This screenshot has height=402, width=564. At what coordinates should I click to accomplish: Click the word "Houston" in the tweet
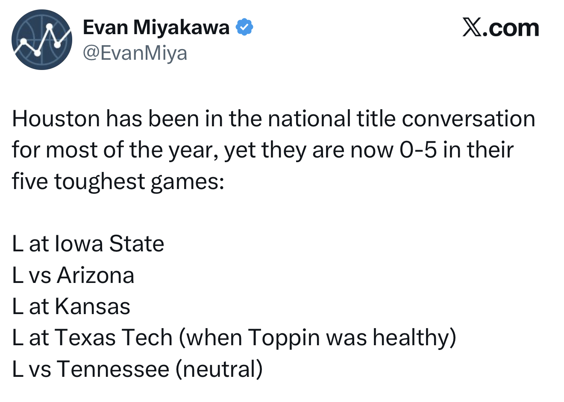tap(56, 119)
